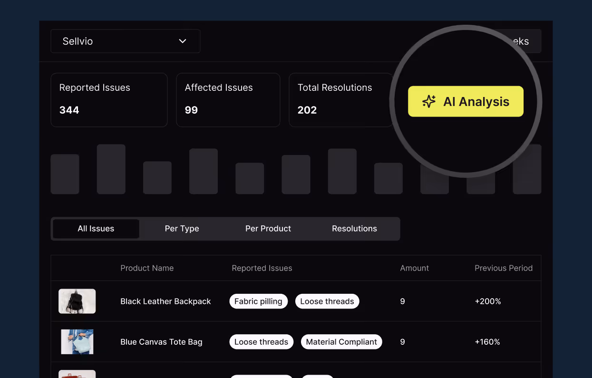
Task: Click the Reported Issues column header
Action: pos(262,268)
